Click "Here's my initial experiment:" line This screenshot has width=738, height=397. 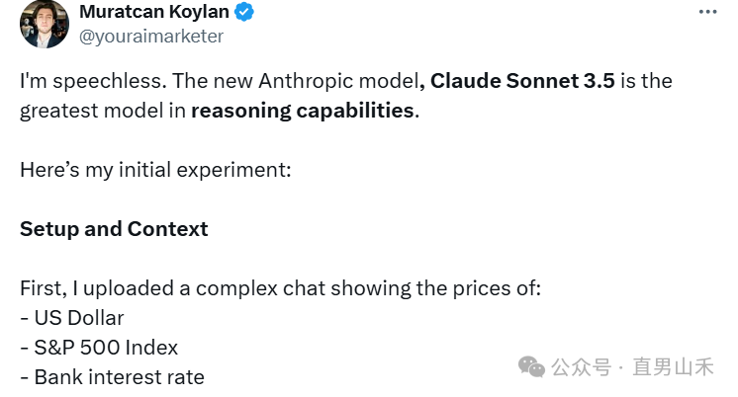155,169
